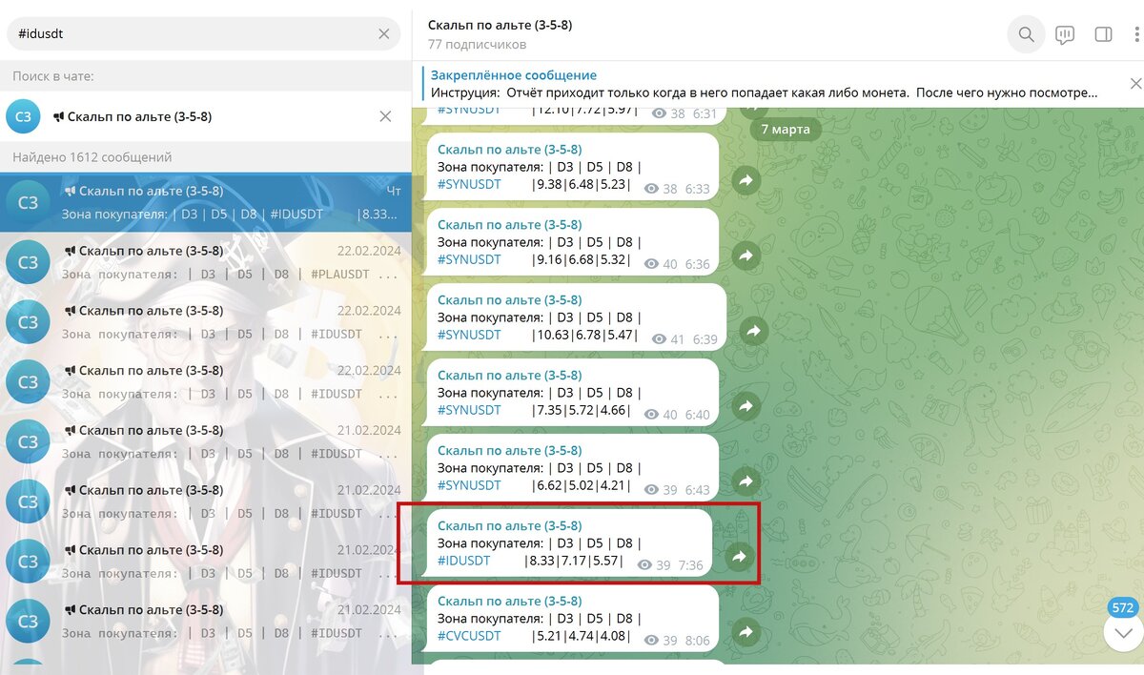
Task: Forward the IDUSDT message sent 7:36
Action: 739,557
